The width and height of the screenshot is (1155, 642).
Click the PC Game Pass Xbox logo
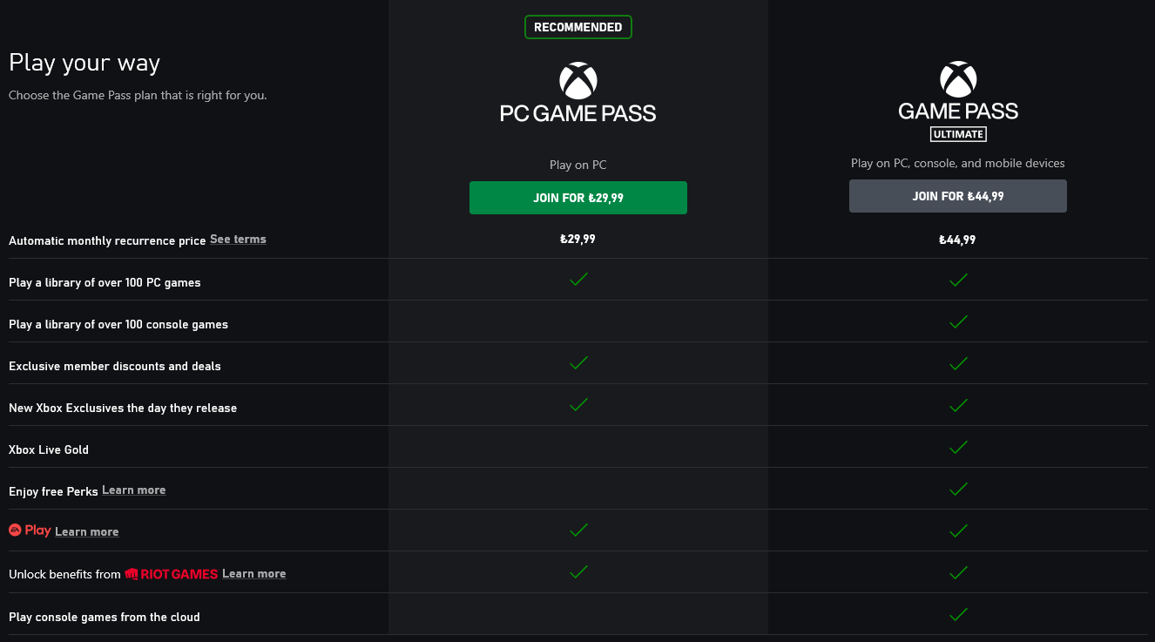point(577,81)
